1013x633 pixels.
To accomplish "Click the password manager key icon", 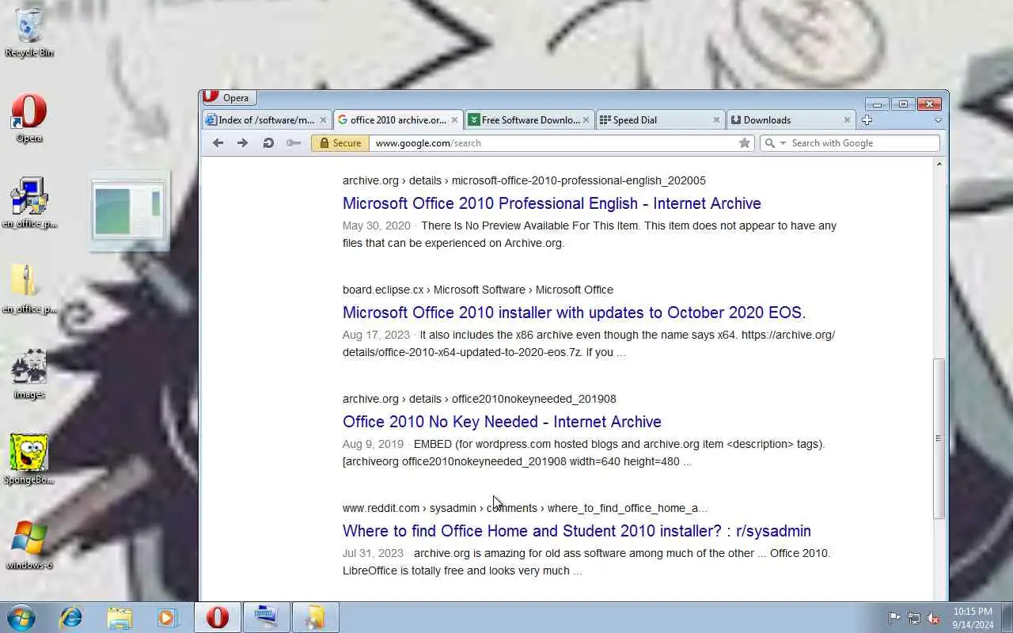I will [x=294, y=143].
